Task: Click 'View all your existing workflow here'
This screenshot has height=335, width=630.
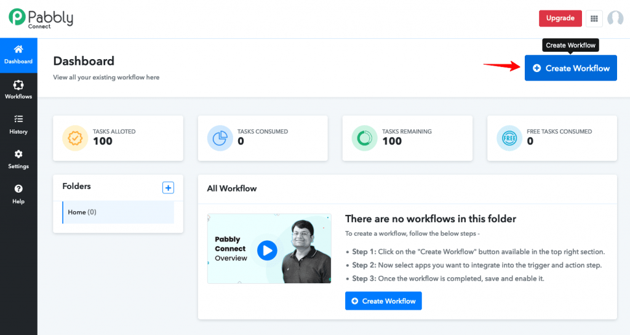Action: click(x=106, y=77)
